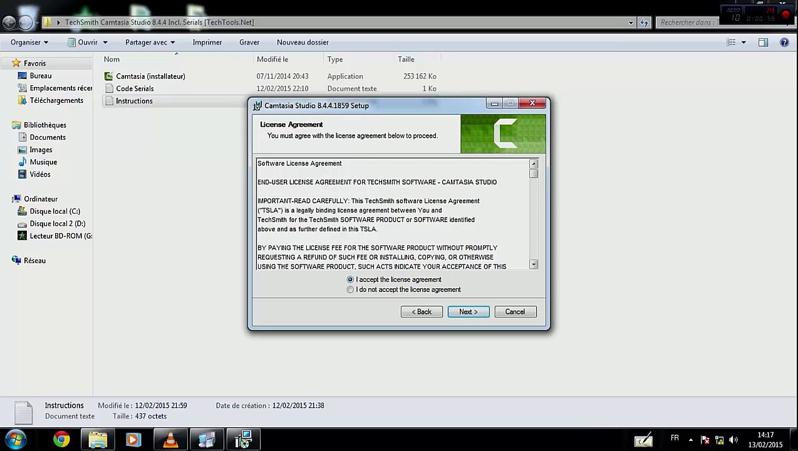Click the Back button in Setup
This screenshot has width=798, height=451.
click(x=422, y=312)
